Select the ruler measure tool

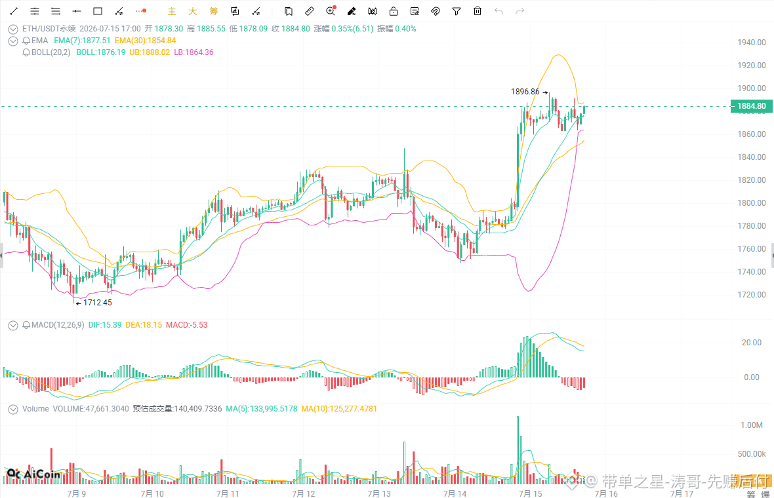tap(310, 11)
